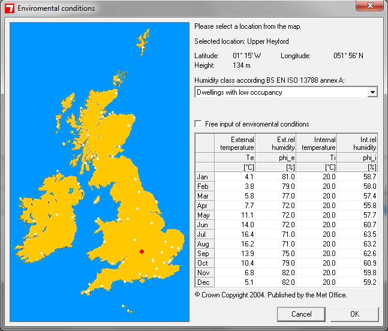This screenshot has width=388, height=331.
Task: Click June internal humidity 60.7
Action: (x=357, y=225)
